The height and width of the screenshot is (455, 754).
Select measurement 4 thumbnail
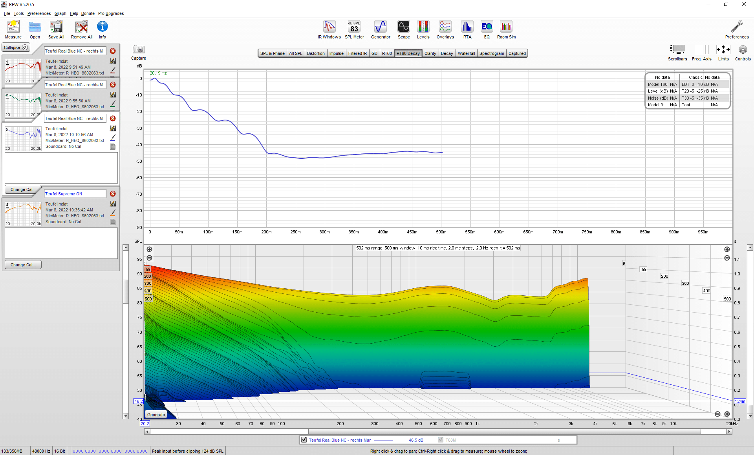point(23,214)
